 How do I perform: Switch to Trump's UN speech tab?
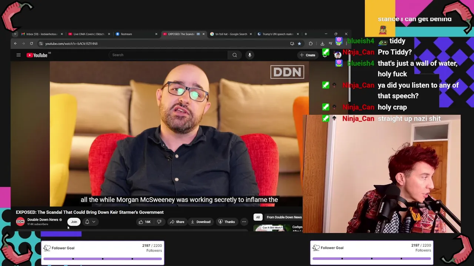pyautogui.click(x=278, y=34)
